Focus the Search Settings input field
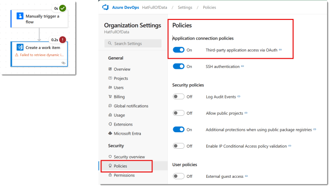Viewport: 330px width, 187px height. [x=133, y=43]
